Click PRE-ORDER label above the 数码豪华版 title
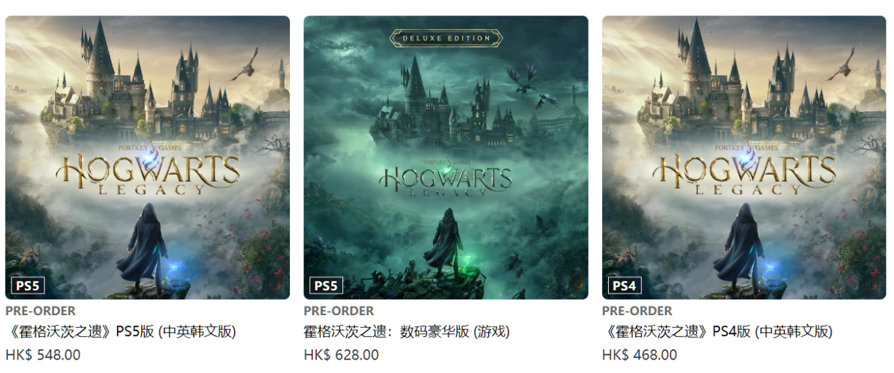Image resolution: width=894 pixels, height=373 pixels. click(339, 310)
